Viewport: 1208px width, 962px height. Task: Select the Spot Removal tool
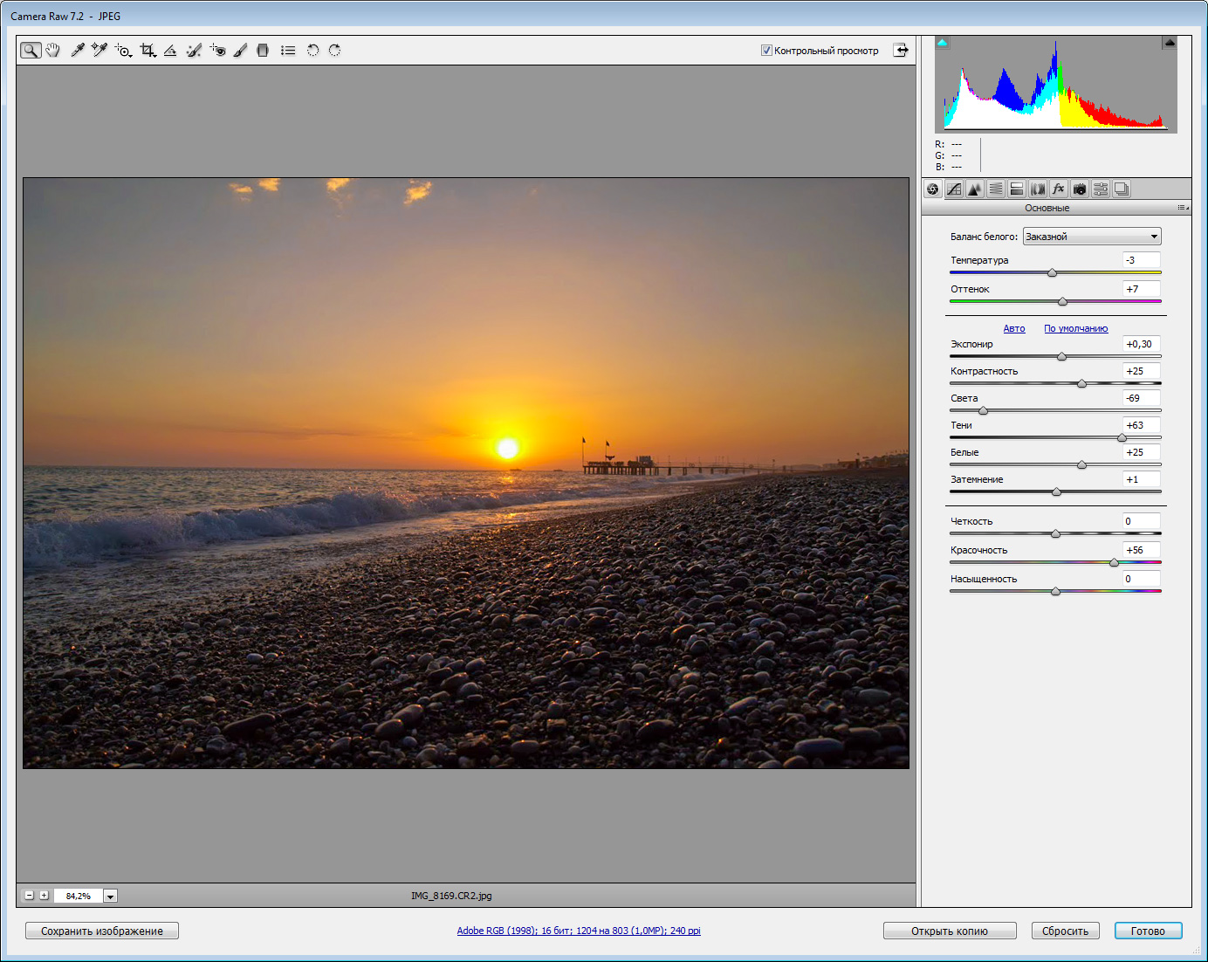[194, 51]
